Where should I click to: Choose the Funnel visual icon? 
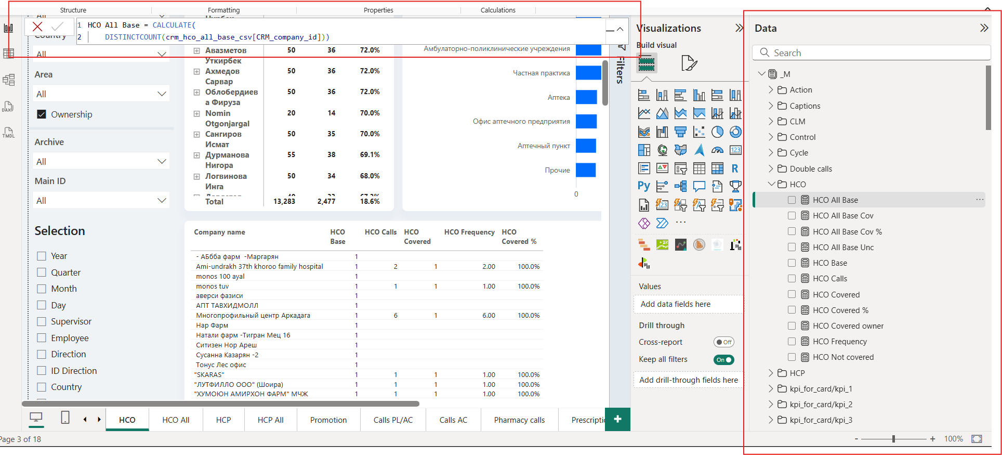coord(680,132)
